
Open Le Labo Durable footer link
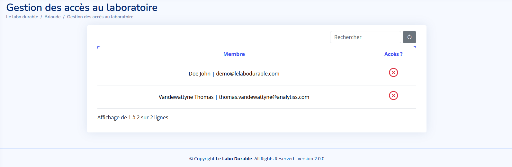[234, 159]
